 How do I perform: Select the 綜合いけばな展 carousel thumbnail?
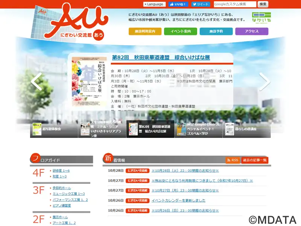coord(150,129)
